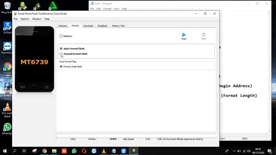Click the 0:00 elapsed time cell
This screenshot has height=155, width=276.
(x=147, y=139)
